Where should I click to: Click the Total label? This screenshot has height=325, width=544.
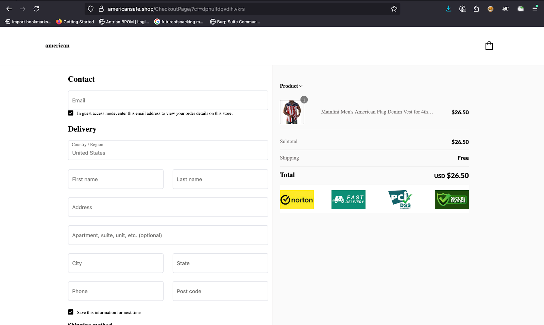point(287,175)
